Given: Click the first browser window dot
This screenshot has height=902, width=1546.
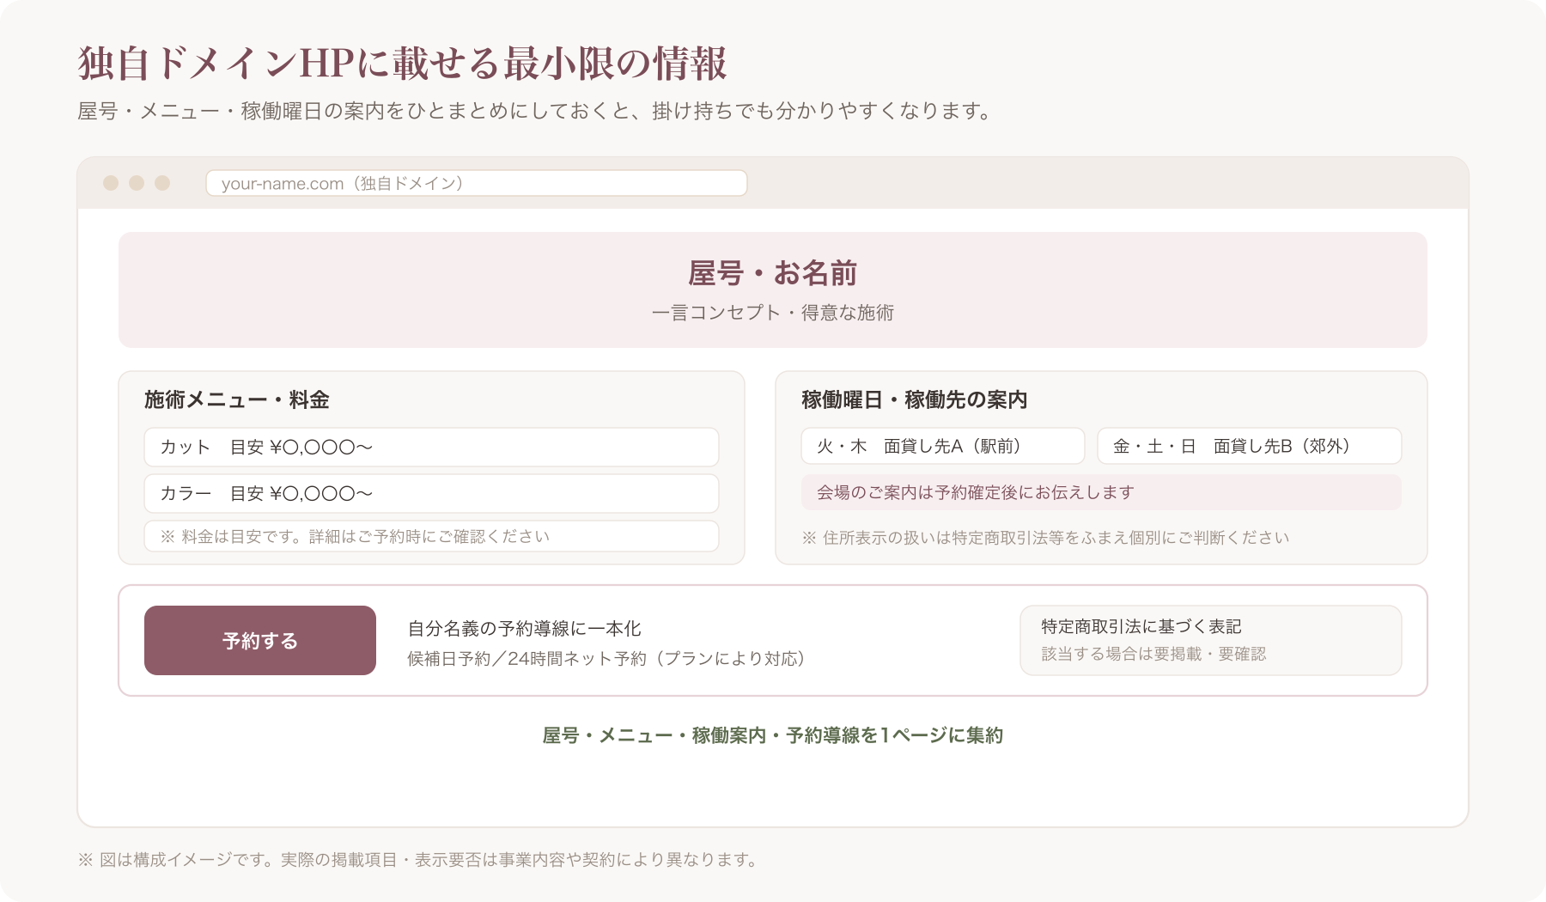Looking at the screenshot, I should coord(111,183).
